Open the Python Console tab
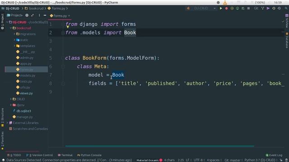The width and height of the screenshot is (289, 162). pyautogui.click(x=89, y=155)
